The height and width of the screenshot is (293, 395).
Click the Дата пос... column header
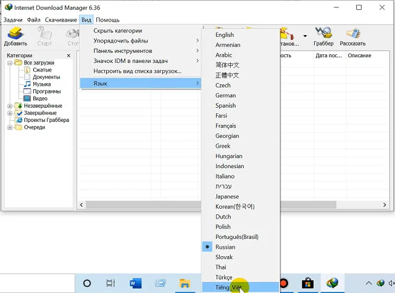[330, 55]
